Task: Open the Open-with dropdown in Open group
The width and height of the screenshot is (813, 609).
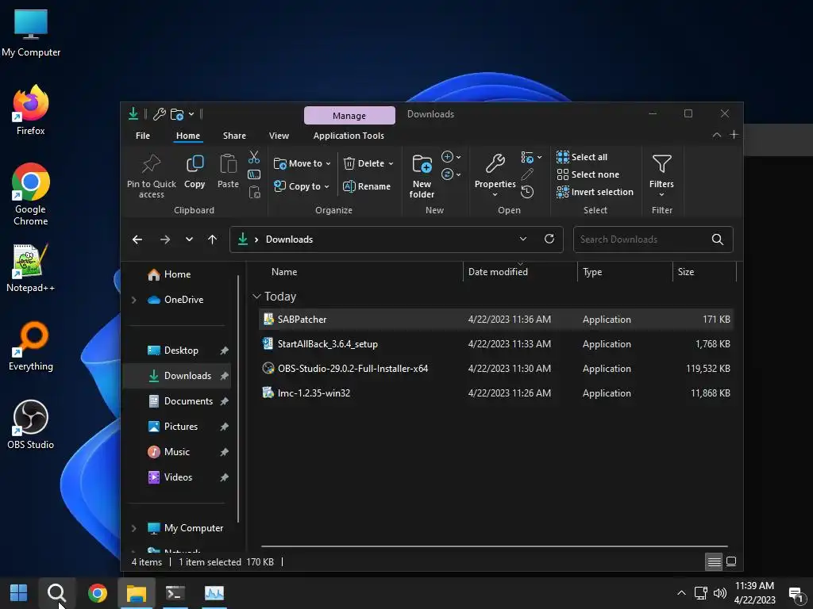Action: [x=531, y=157]
